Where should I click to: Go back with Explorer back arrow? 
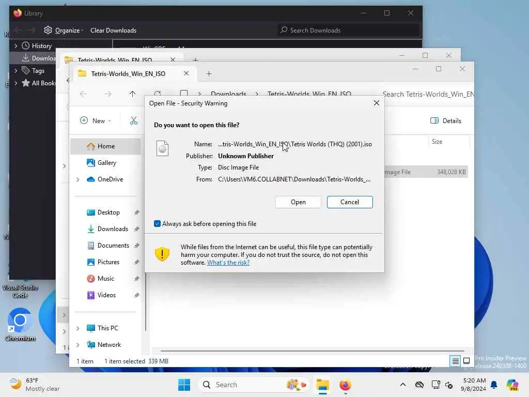tap(83, 94)
